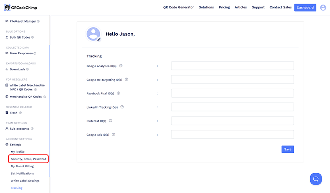Open My Plan & Billing
Viewport: 330px width, 193px height.
(x=22, y=166)
